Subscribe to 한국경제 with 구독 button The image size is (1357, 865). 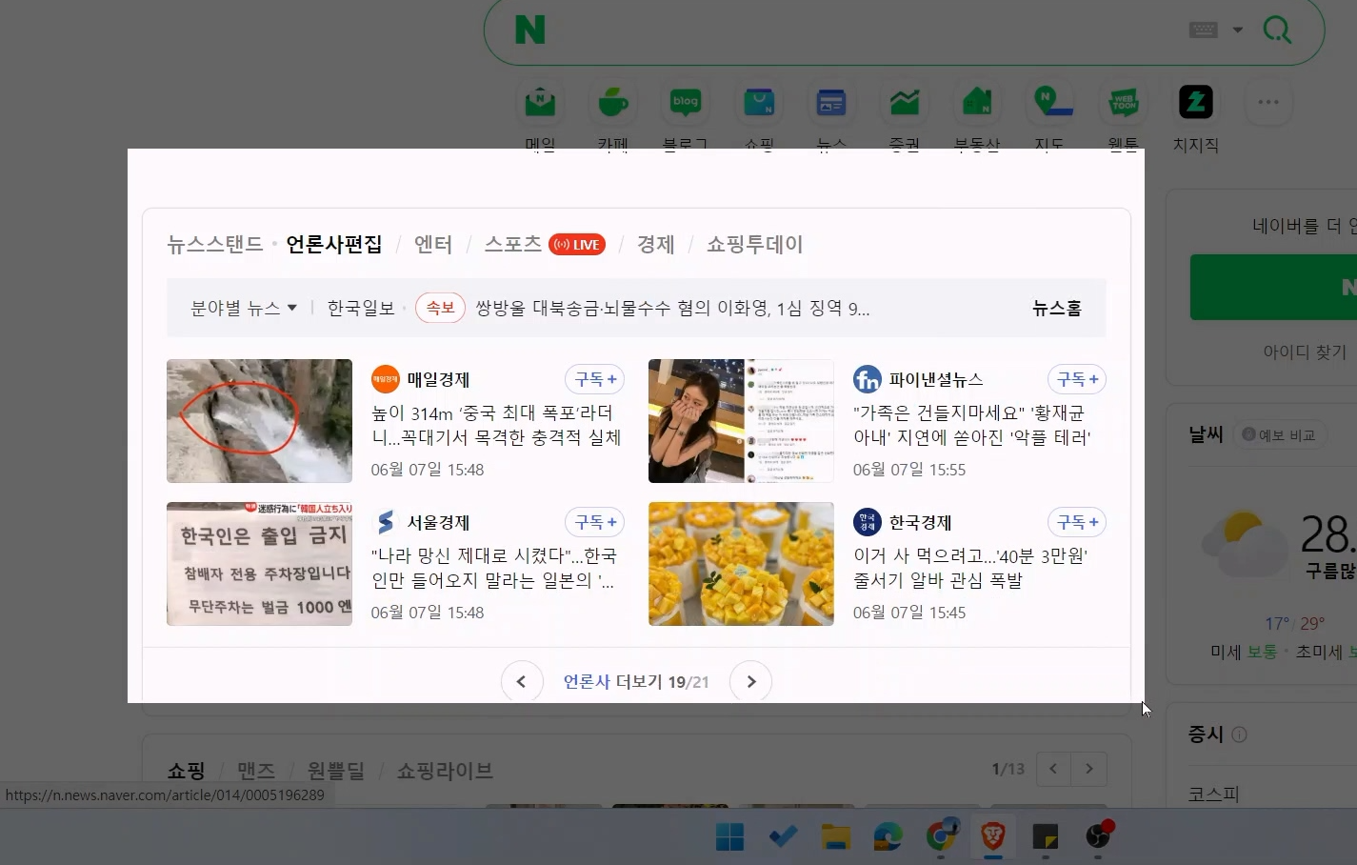[1077, 522]
